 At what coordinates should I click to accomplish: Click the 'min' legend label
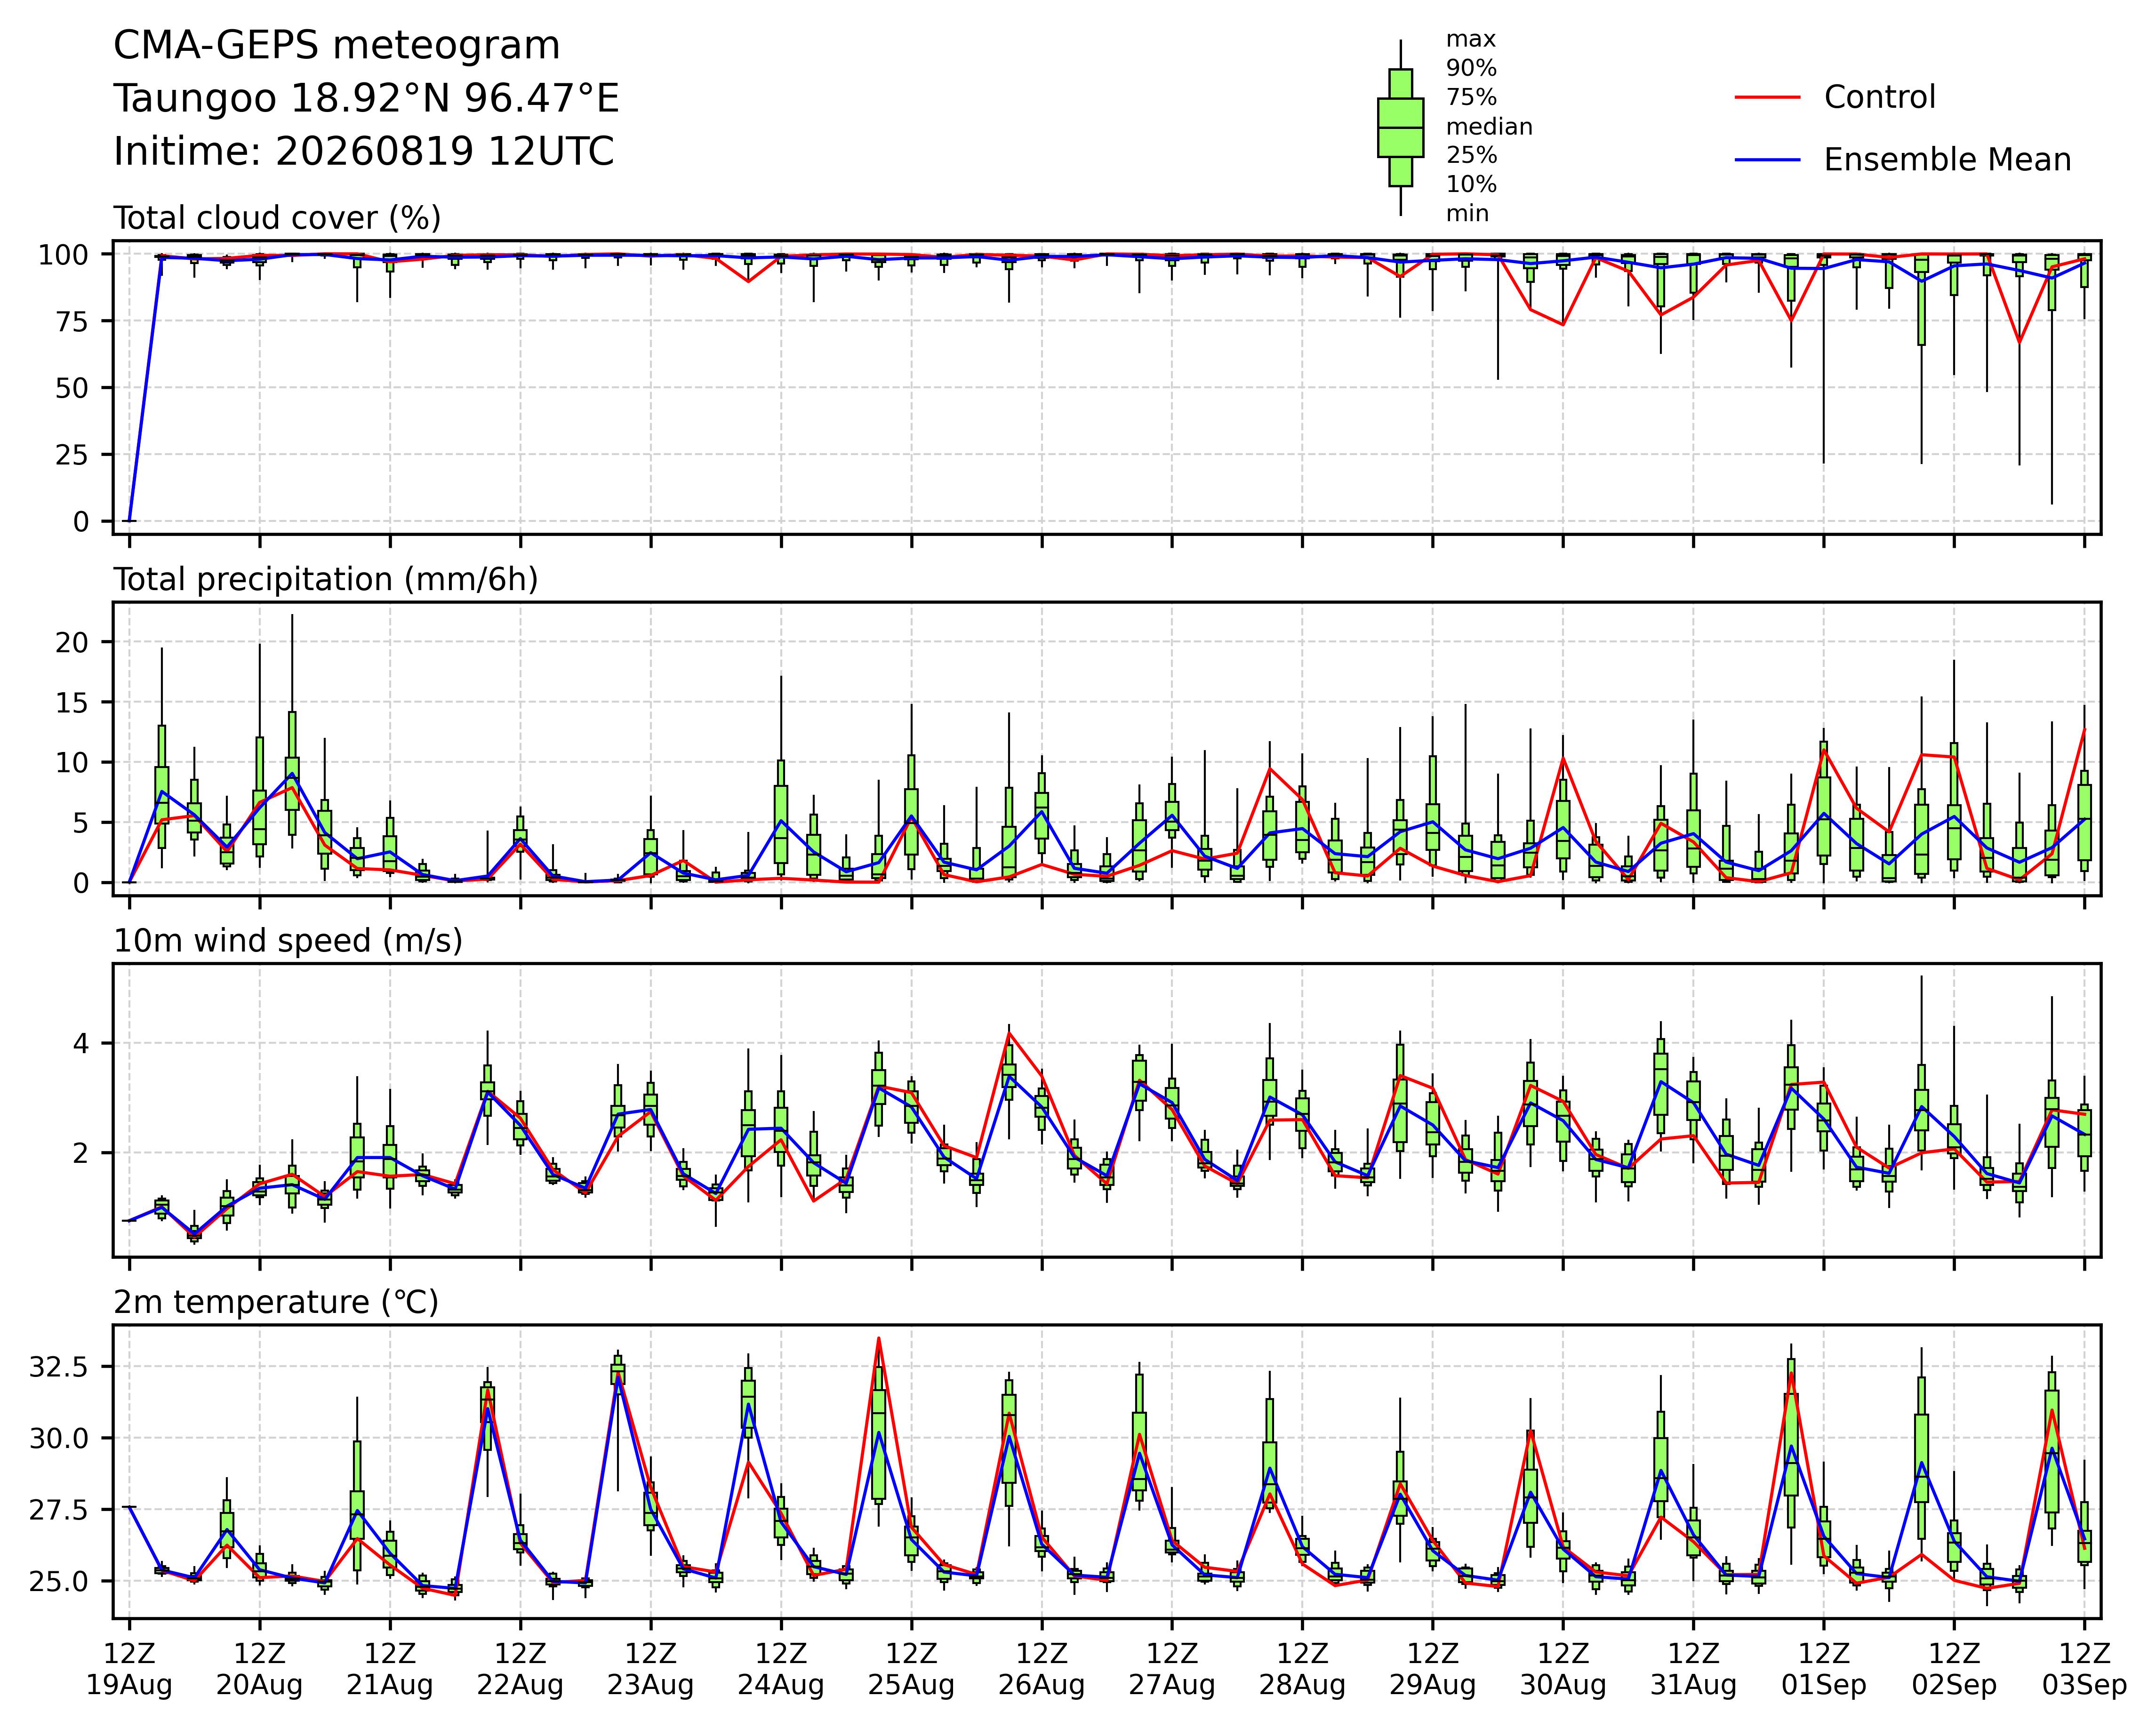(1467, 214)
